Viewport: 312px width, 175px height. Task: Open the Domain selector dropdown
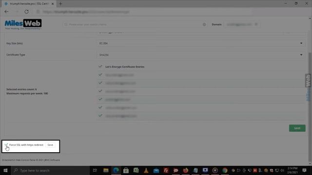(x=242, y=24)
